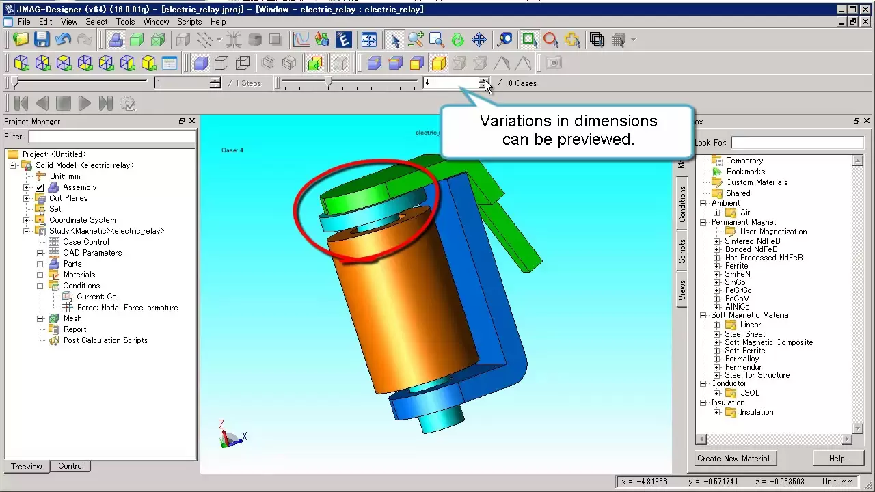Expand the CAD Parameters tree node
This screenshot has width=875, height=492.
click(x=40, y=253)
